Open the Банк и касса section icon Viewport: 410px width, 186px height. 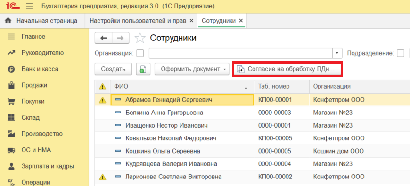[x=11, y=69]
